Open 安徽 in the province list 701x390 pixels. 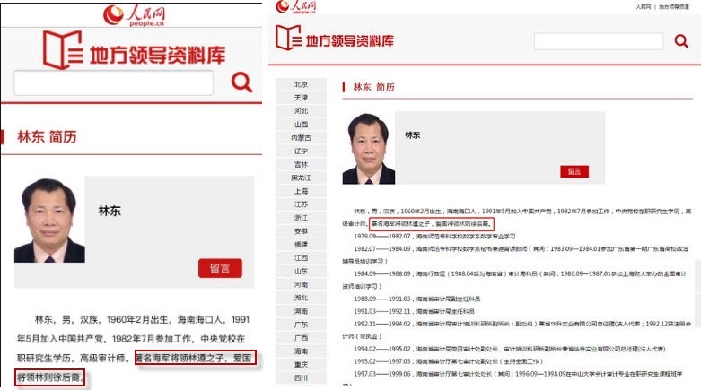[301, 231]
